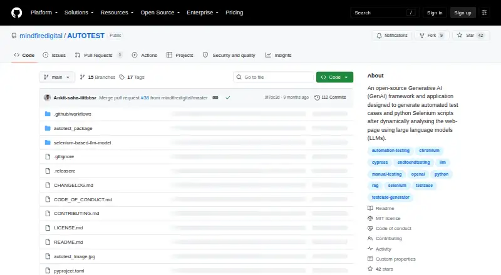Click the Go to file field
This screenshot has height=275, width=501.
pyautogui.click(x=274, y=77)
